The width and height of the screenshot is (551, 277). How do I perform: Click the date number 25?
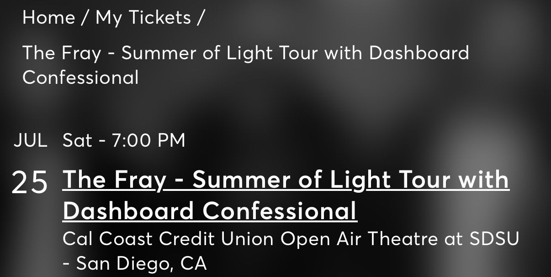30,183
